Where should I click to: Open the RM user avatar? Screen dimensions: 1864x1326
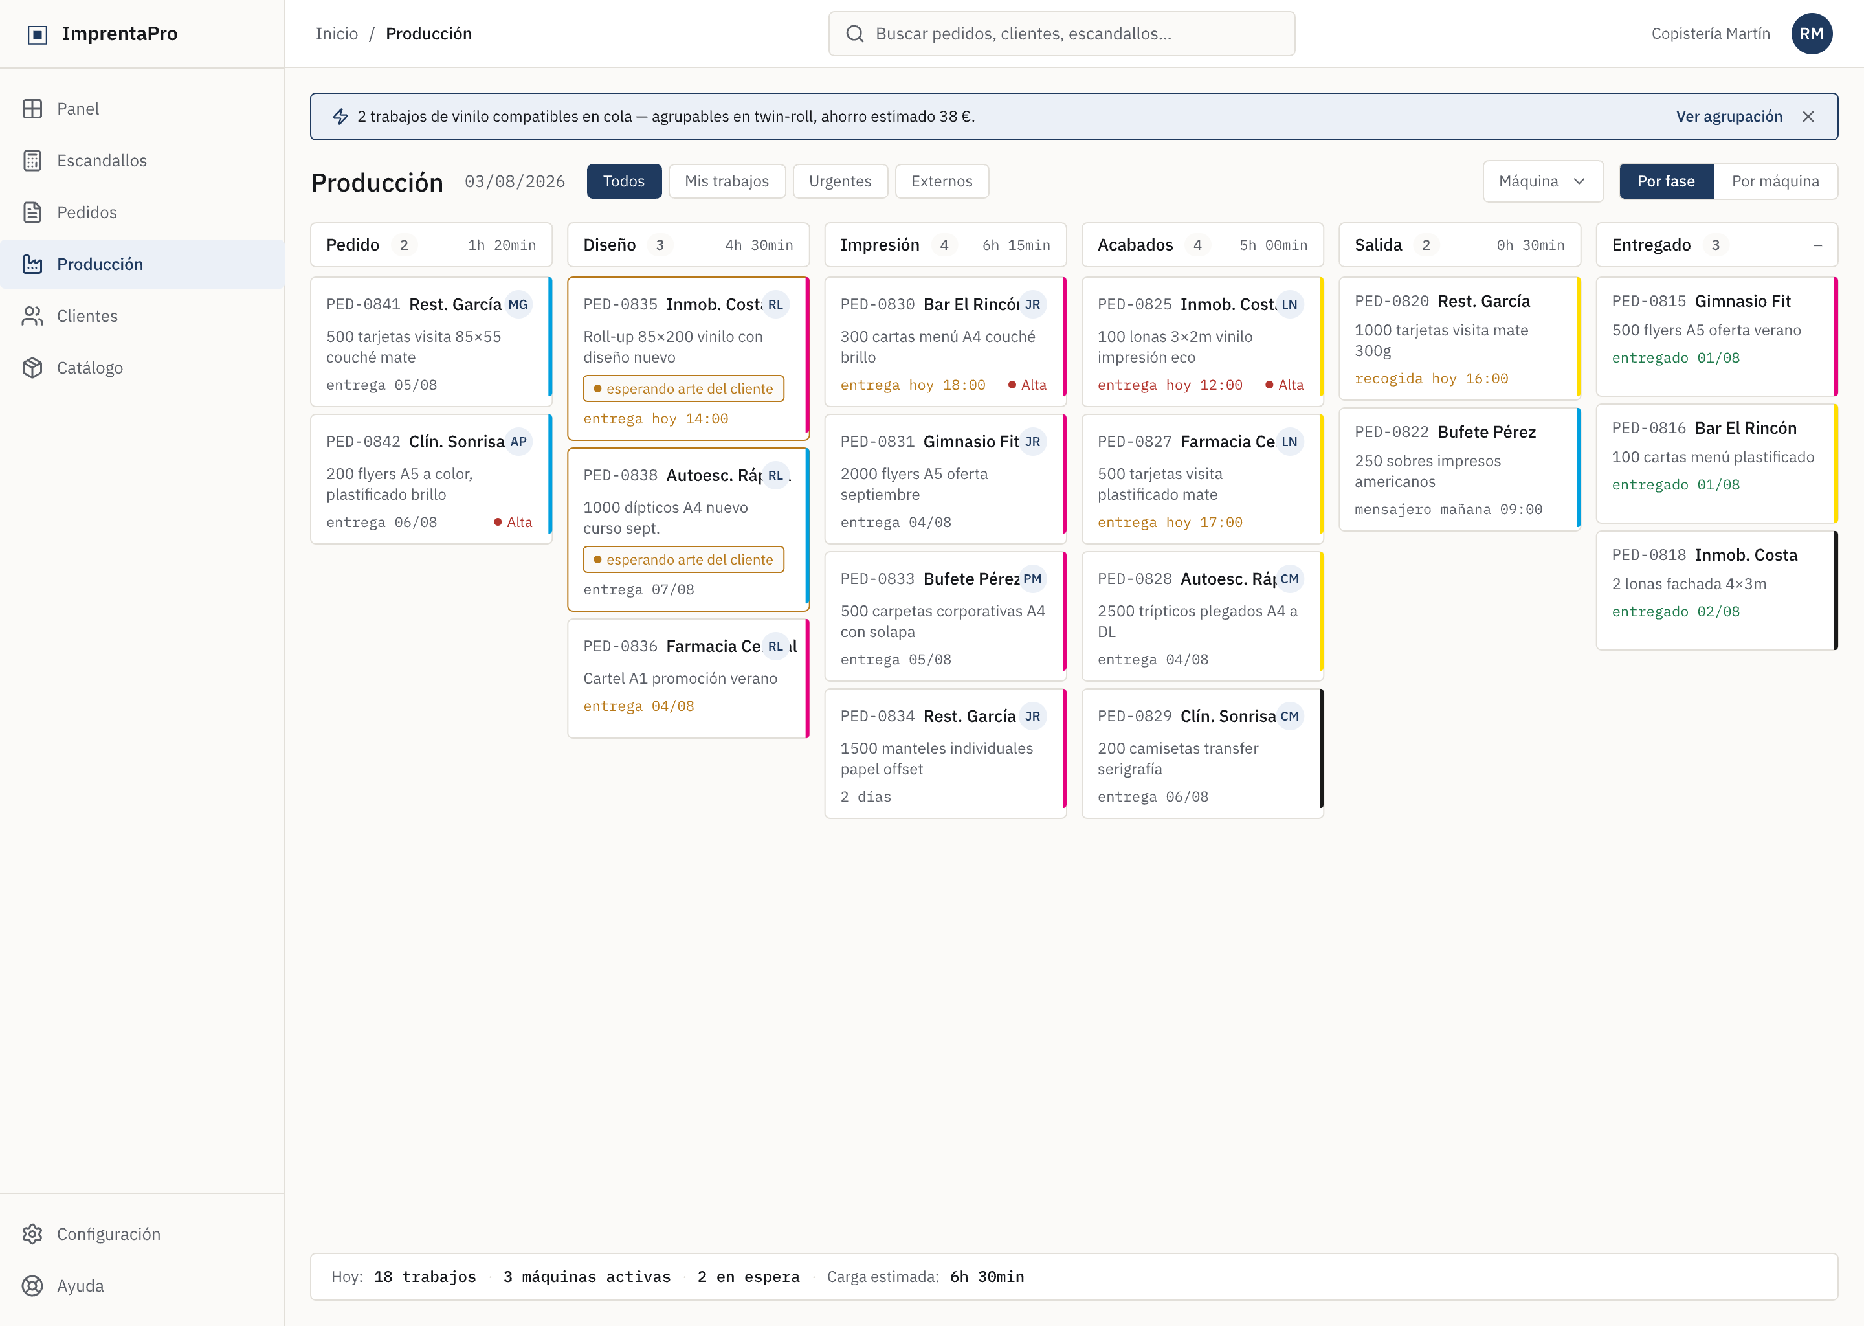coord(1812,34)
